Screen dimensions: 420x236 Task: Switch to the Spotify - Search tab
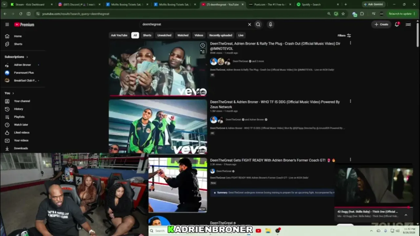[x=318, y=5]
